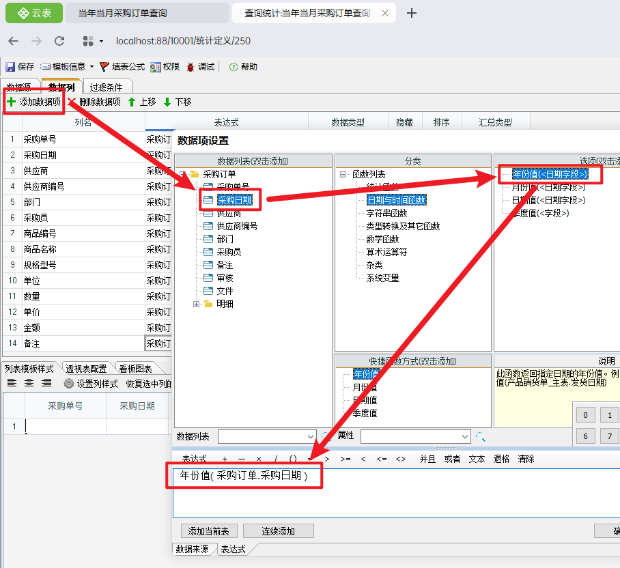Open 权限 settings
The image size is (620, 568).
pos(165,67)
